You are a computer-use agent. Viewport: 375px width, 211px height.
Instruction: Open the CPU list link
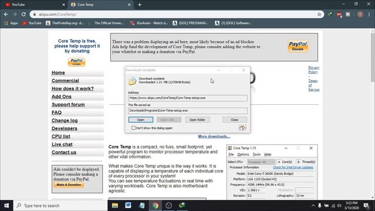coord(61,137)
